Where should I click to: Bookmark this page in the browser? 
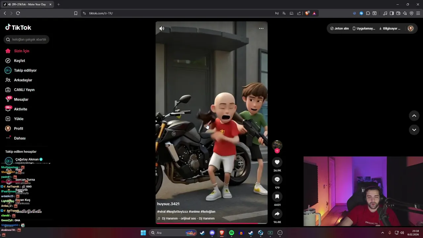(76, 13)
